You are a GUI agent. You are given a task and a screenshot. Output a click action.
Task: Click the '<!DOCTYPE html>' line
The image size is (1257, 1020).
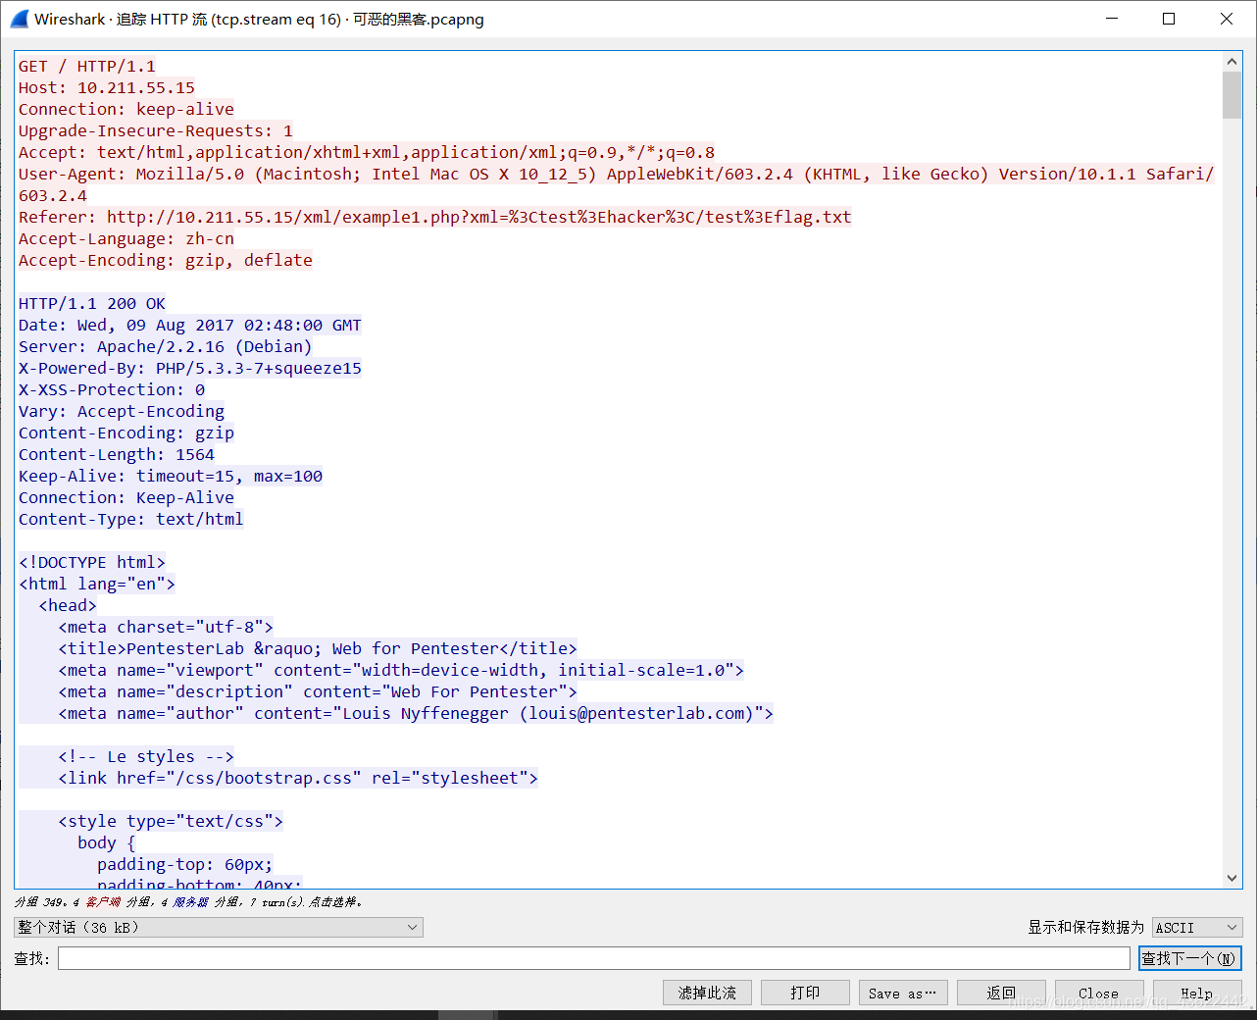coord(92,562)
